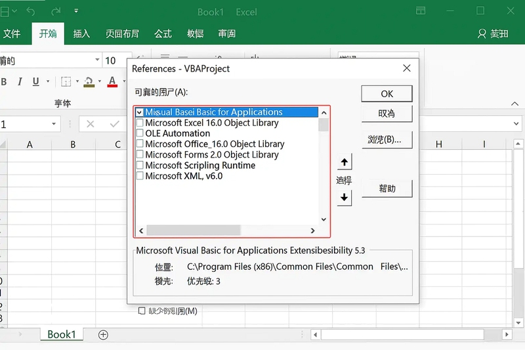The width and height of the screenshot is (525, 350).
Task: Open the Fill Color dropdown arrow
Action: tap(100, 81)
